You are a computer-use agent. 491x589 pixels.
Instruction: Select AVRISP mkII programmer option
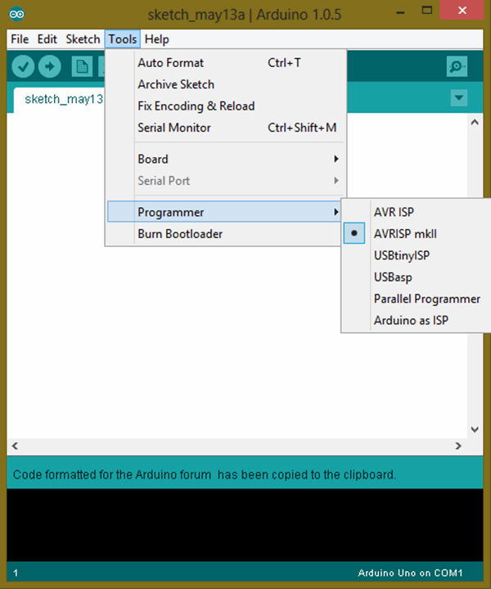click(x=417, y=234)
